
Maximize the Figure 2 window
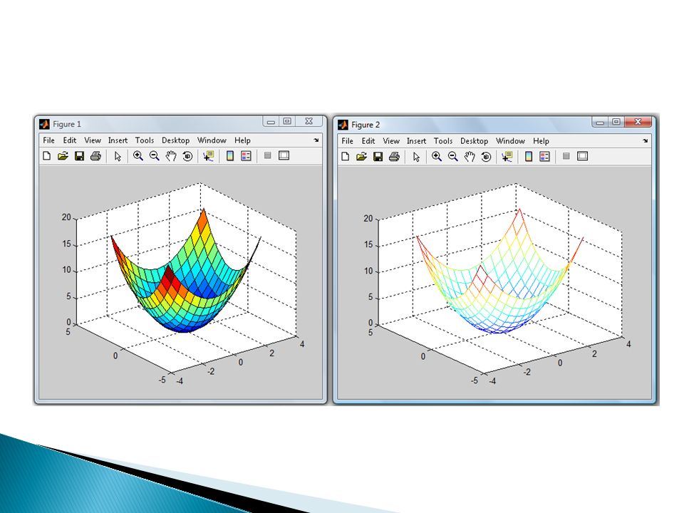(x=616, y=122)
